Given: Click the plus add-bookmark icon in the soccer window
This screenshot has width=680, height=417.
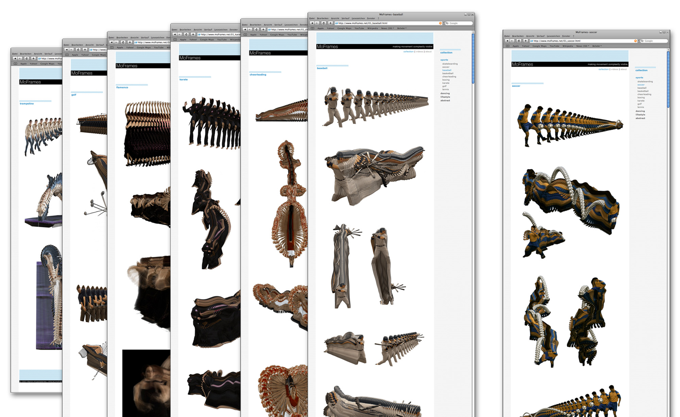Looking at the screenshot, I should (x=525, y=41).
